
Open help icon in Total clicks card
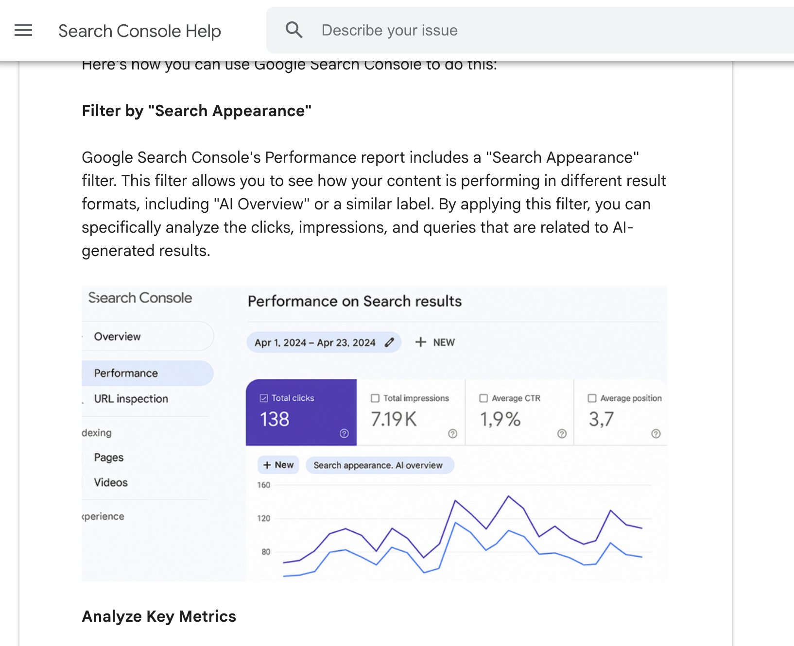[344, 433]
